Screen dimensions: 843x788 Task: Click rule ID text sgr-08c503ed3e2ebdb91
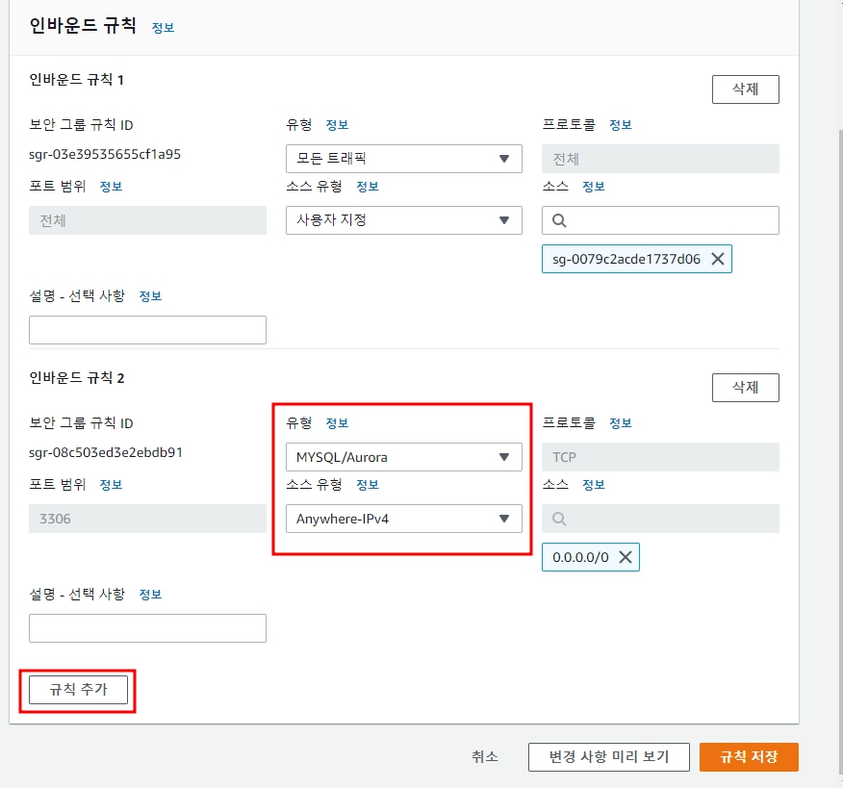pyautogui.click(x=106, y=452)
